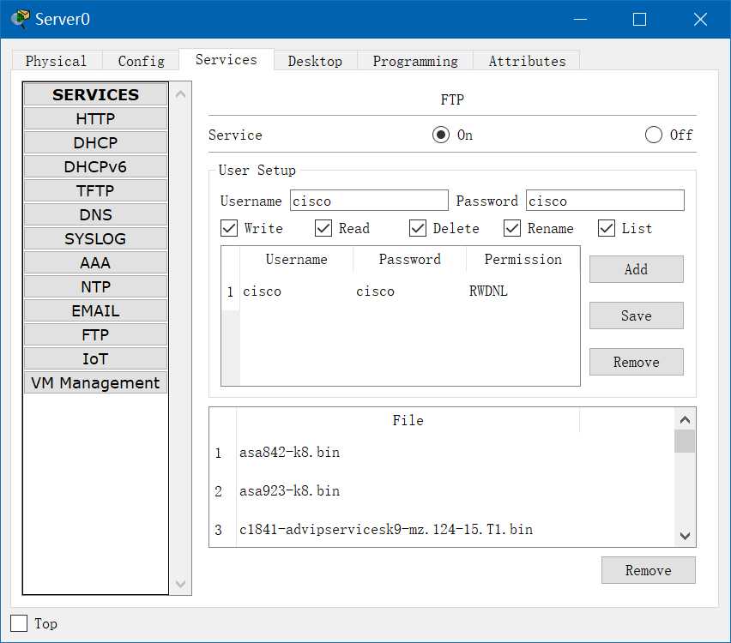This screenshot has width=731, height=643.
Task: Switch to the Physical tab
Action: pyautogui.click(x=56, y=61)
